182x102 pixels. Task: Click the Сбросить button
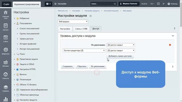click(x=82, y=66)
